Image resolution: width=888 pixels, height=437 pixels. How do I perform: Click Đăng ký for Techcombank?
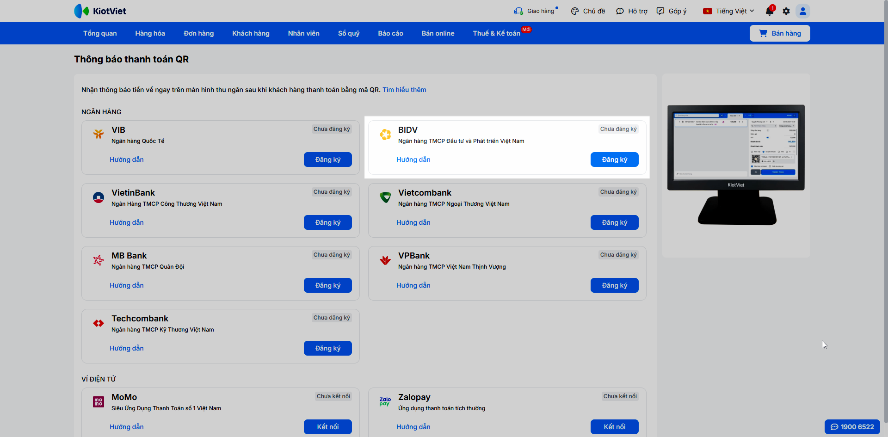327,348
